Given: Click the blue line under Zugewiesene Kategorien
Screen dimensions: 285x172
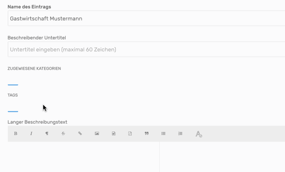Looking at the screenshot, I should tap(13, 85).
